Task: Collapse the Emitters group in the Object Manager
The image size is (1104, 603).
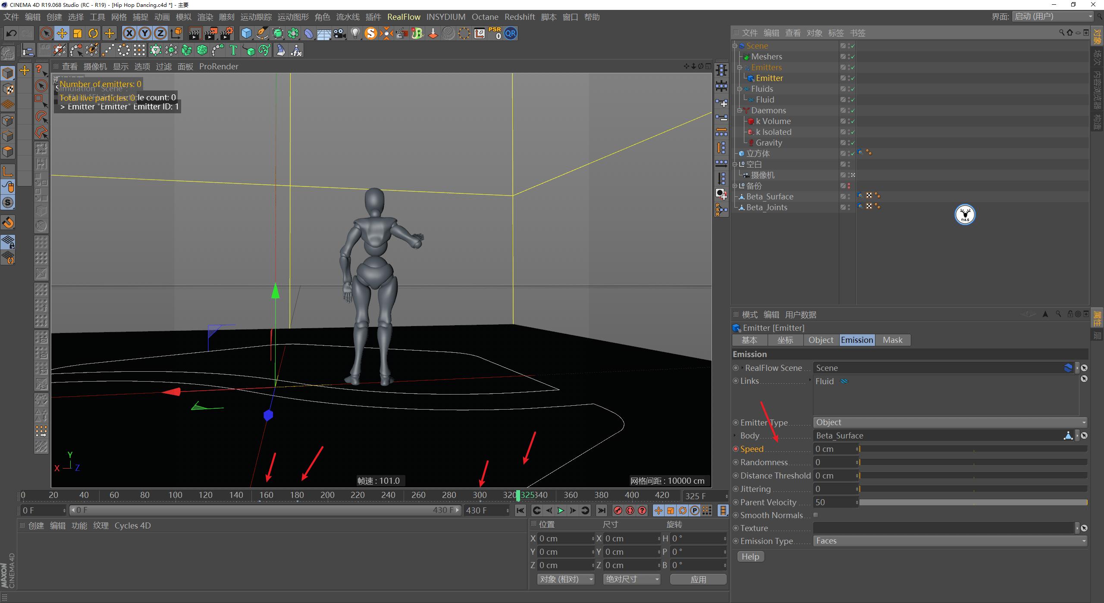Action: (739, 67)
